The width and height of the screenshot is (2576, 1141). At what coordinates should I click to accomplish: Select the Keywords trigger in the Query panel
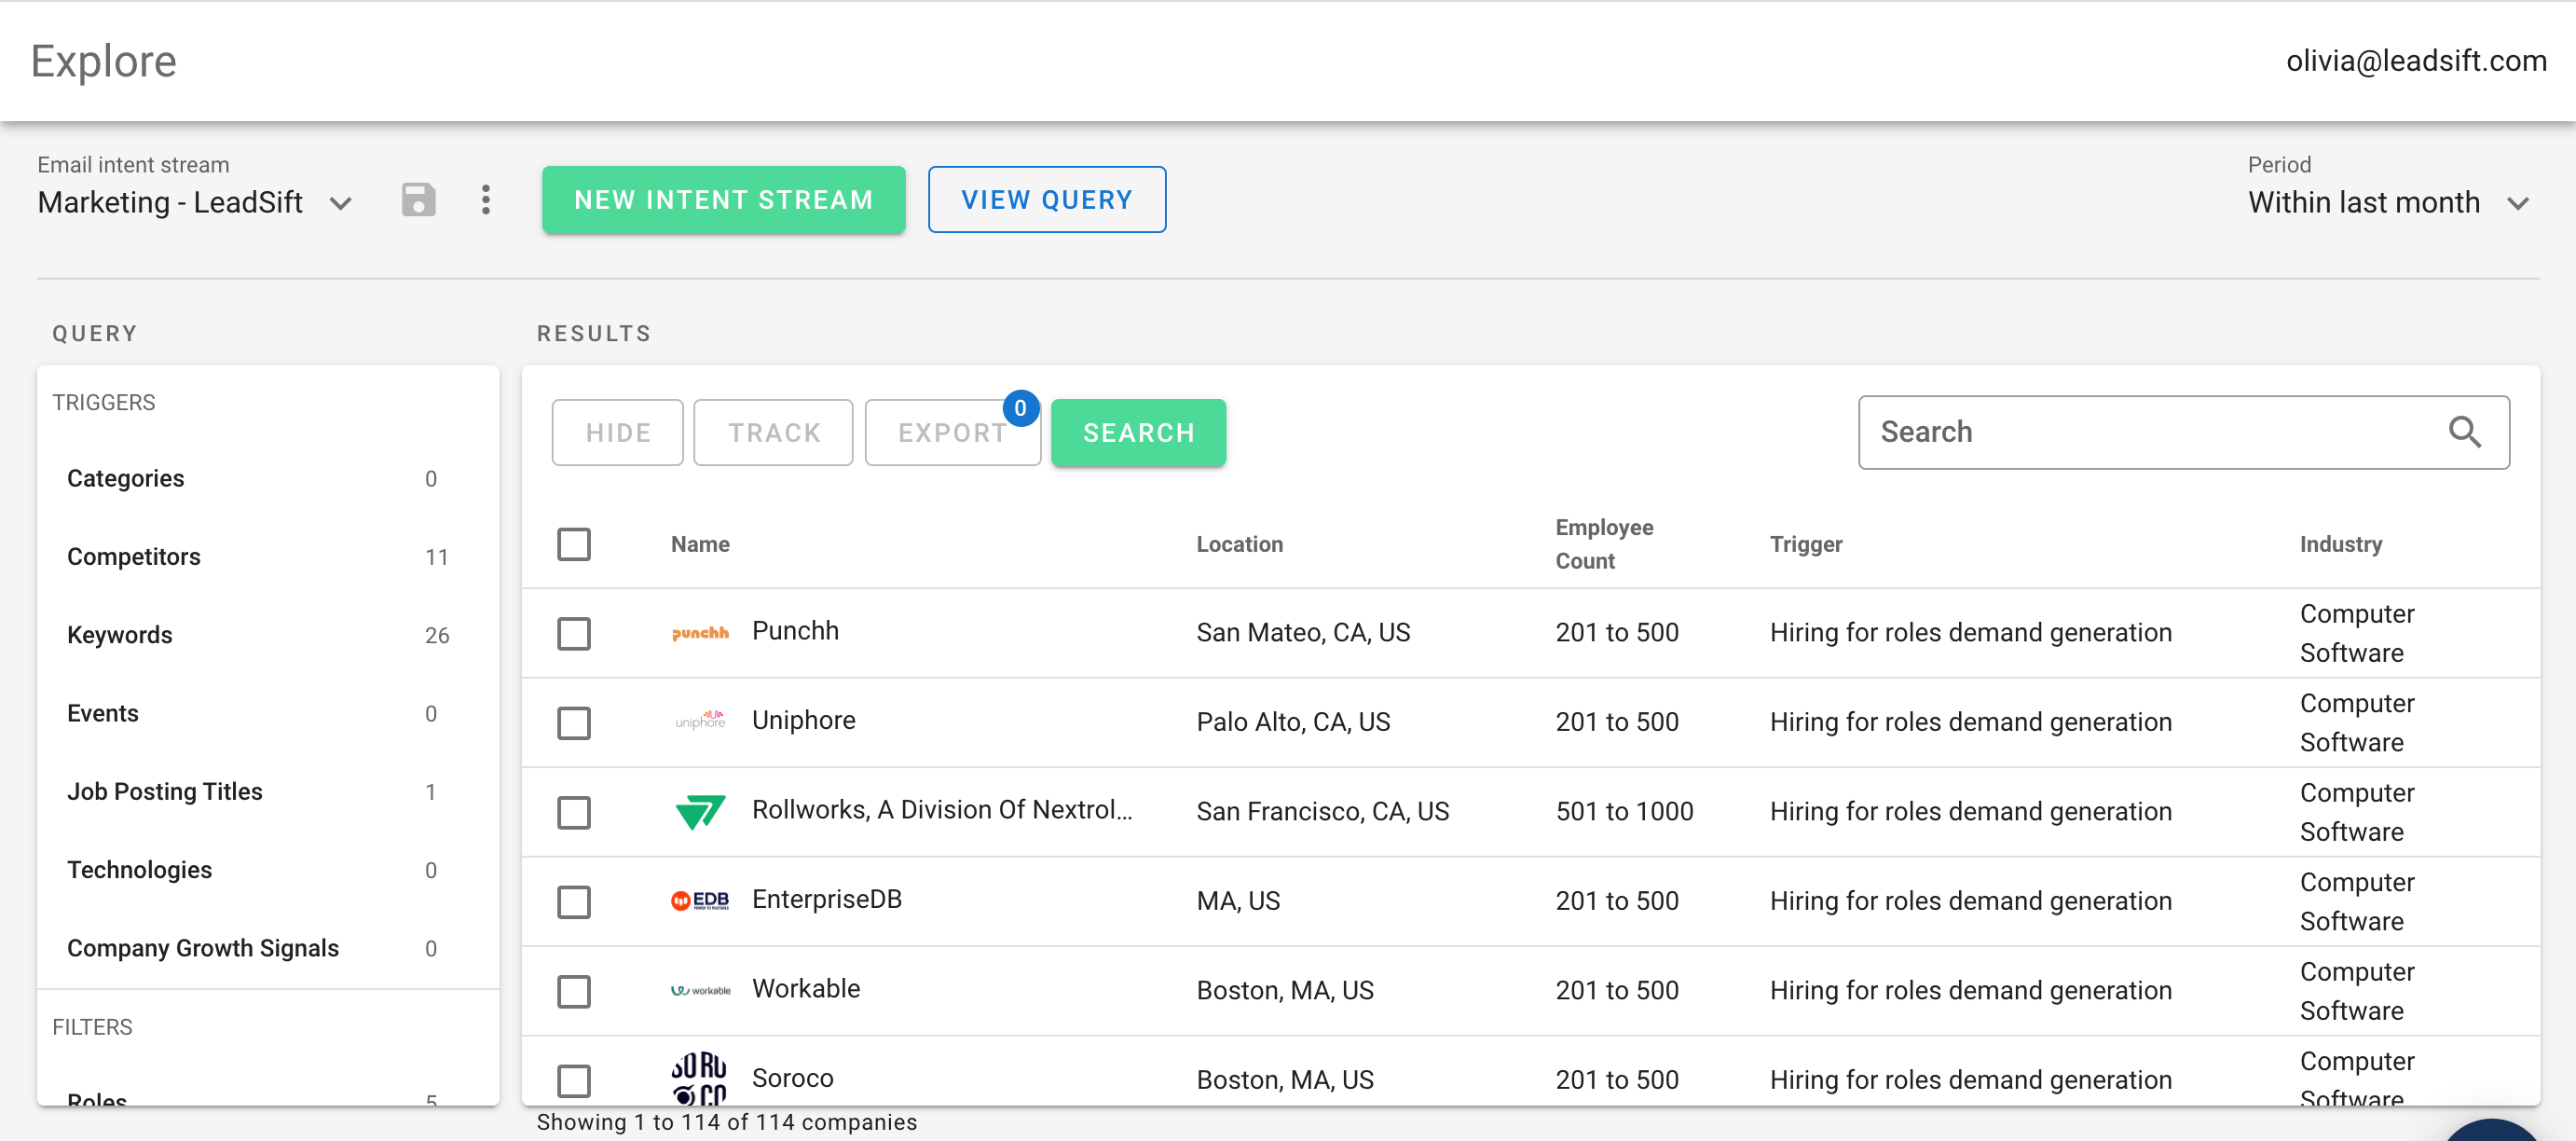point(119,634)
